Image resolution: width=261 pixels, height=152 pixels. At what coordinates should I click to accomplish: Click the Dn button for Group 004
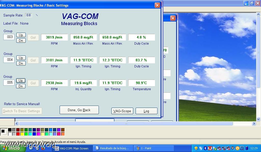21,63
